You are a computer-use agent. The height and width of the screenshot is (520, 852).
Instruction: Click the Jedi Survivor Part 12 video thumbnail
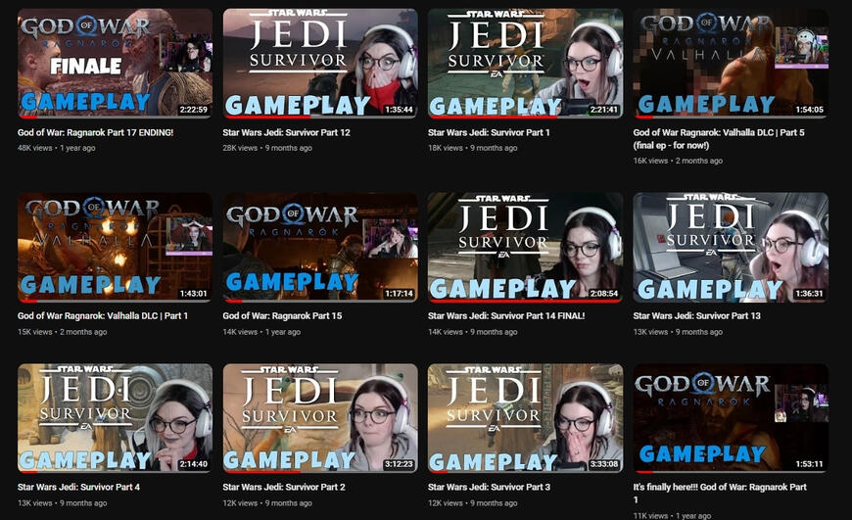(x=320, y=64)
